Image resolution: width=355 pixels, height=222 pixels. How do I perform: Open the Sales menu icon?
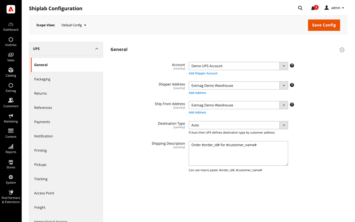[x=11, y=55]
